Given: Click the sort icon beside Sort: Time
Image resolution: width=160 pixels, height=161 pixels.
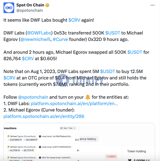Looking at the screenshot, I should point(61,128).
